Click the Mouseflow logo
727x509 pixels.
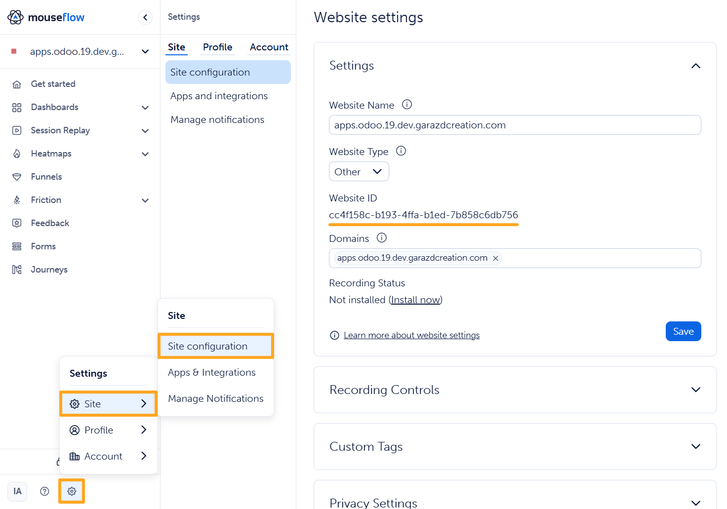(46, 17)
